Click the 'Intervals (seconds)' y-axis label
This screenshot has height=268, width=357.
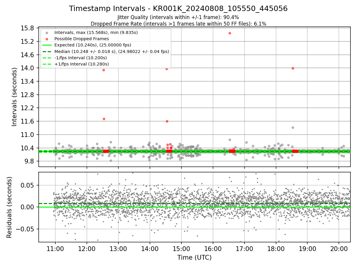coord(15,97)
